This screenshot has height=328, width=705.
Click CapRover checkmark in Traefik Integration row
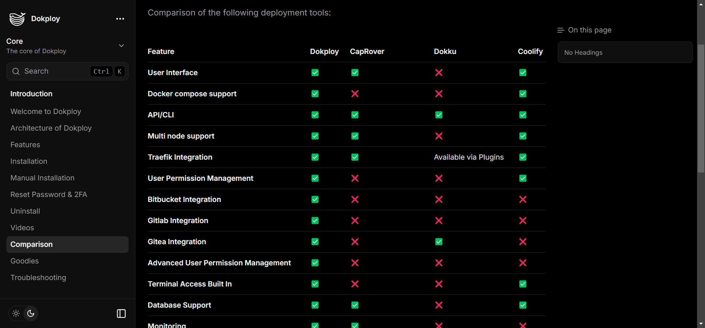click(355, 157)
